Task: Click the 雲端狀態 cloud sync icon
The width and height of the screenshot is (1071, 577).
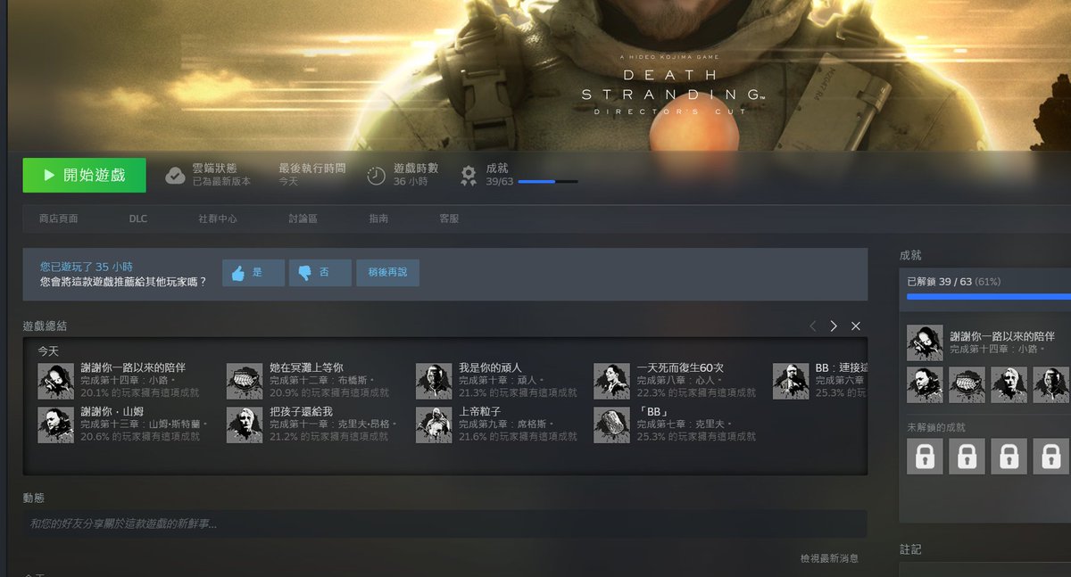Action: click(176, 176)
